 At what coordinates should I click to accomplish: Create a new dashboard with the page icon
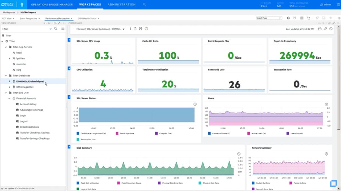click(135, 29)
